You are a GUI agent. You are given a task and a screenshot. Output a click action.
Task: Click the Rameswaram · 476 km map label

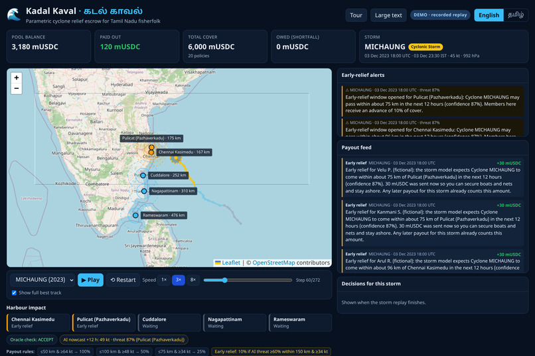tap(164, 215)
